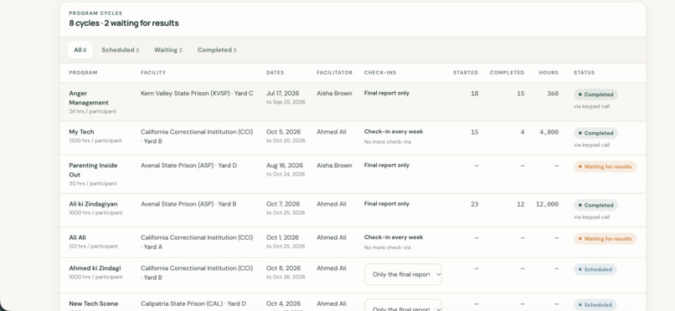Image resolution: width=675 pixels, height=311 pixels.
Task: Click Avenal State Prison (ASP) · Yard D
Action: pos(188,166)
